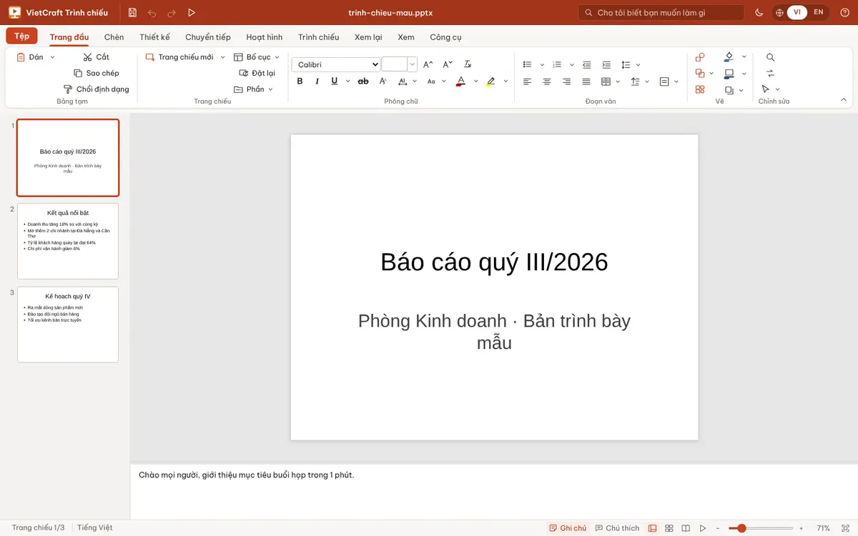Click the Đặt lại reset button
The width and height of the screenshot is (858, 536).
[x=257, y=73]
